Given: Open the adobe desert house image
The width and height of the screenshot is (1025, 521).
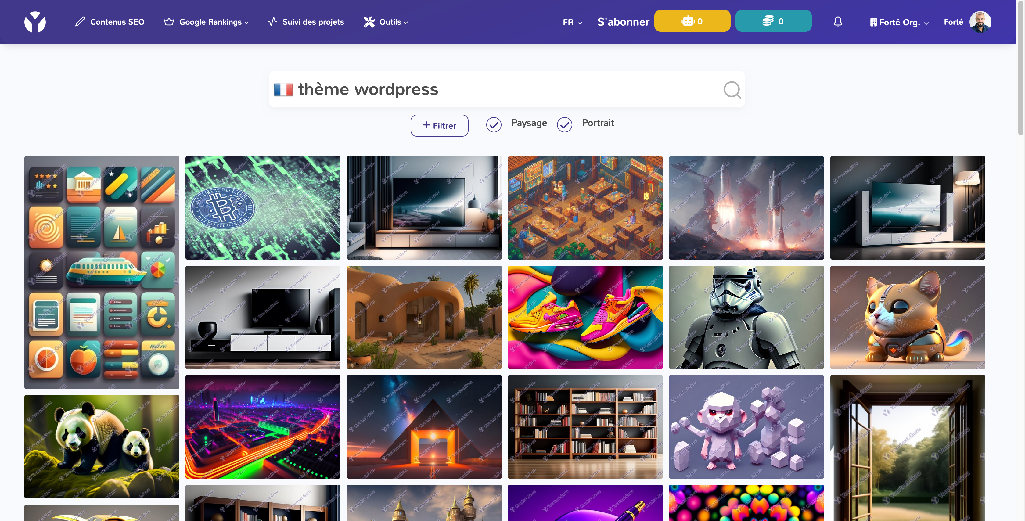Looking at the screenshot, I should point(424,317).
